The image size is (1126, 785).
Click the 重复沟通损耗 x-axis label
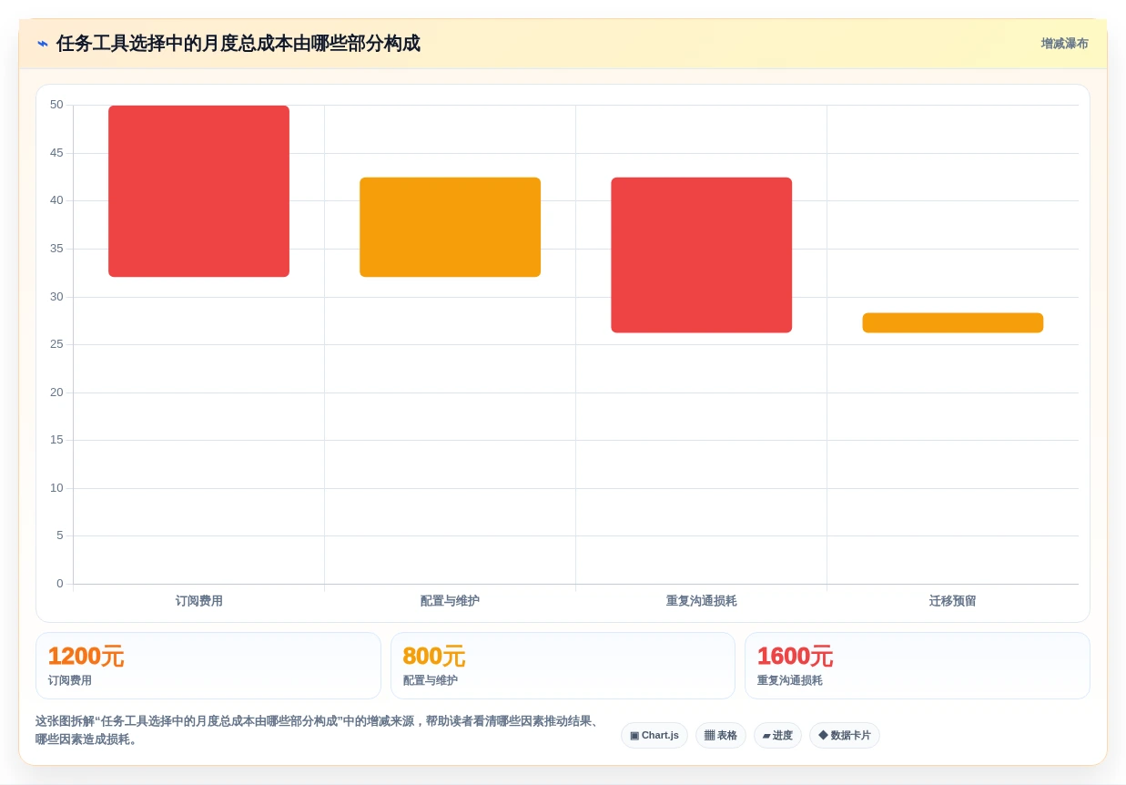[701, 601]
